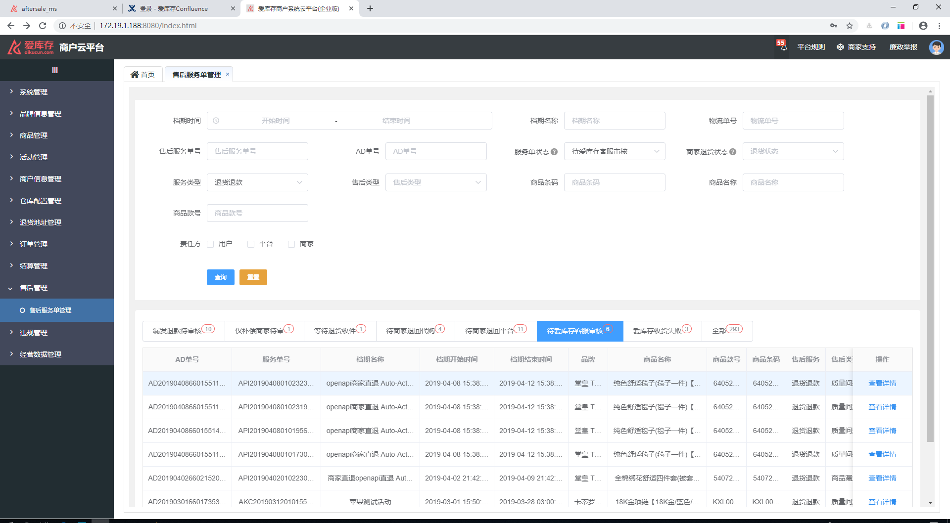Switch to 待商家退回代购 tab

(415, 331)
